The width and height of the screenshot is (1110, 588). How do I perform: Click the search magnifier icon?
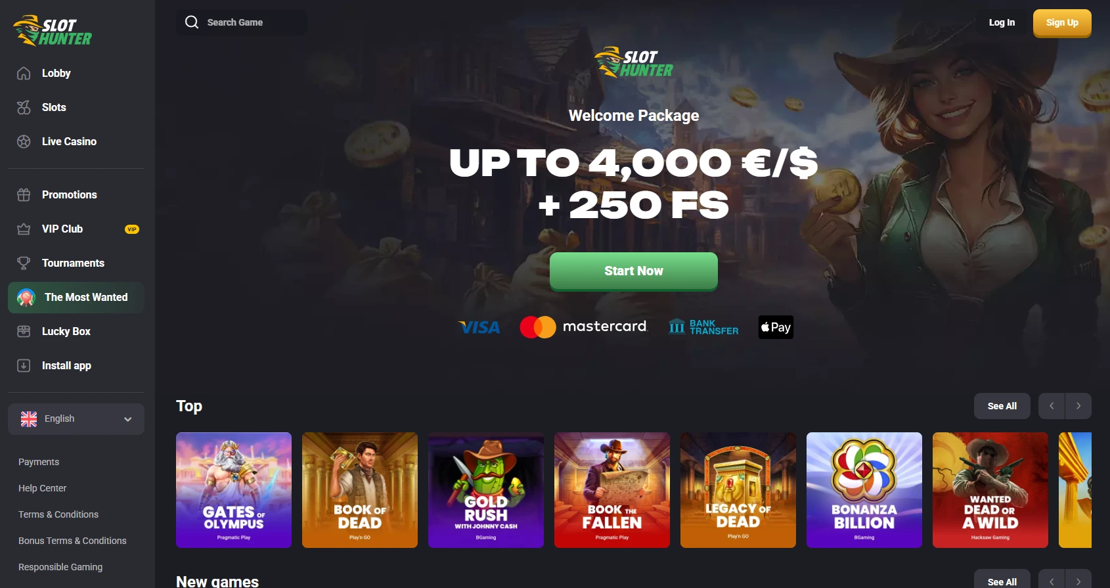coord(192,22)
